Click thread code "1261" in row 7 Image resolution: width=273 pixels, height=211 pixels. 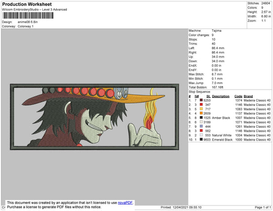coord(239,126)
